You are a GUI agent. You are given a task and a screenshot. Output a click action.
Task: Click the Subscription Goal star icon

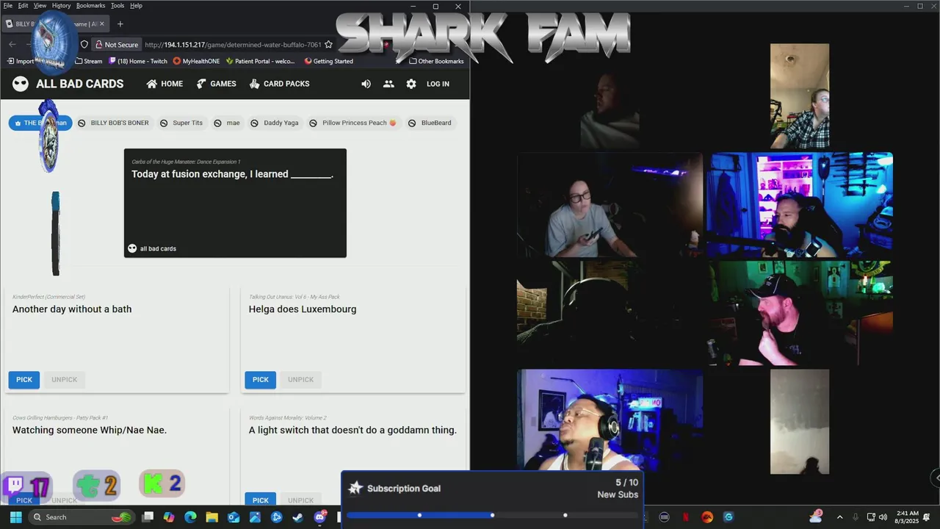click(x=355, y=488)
